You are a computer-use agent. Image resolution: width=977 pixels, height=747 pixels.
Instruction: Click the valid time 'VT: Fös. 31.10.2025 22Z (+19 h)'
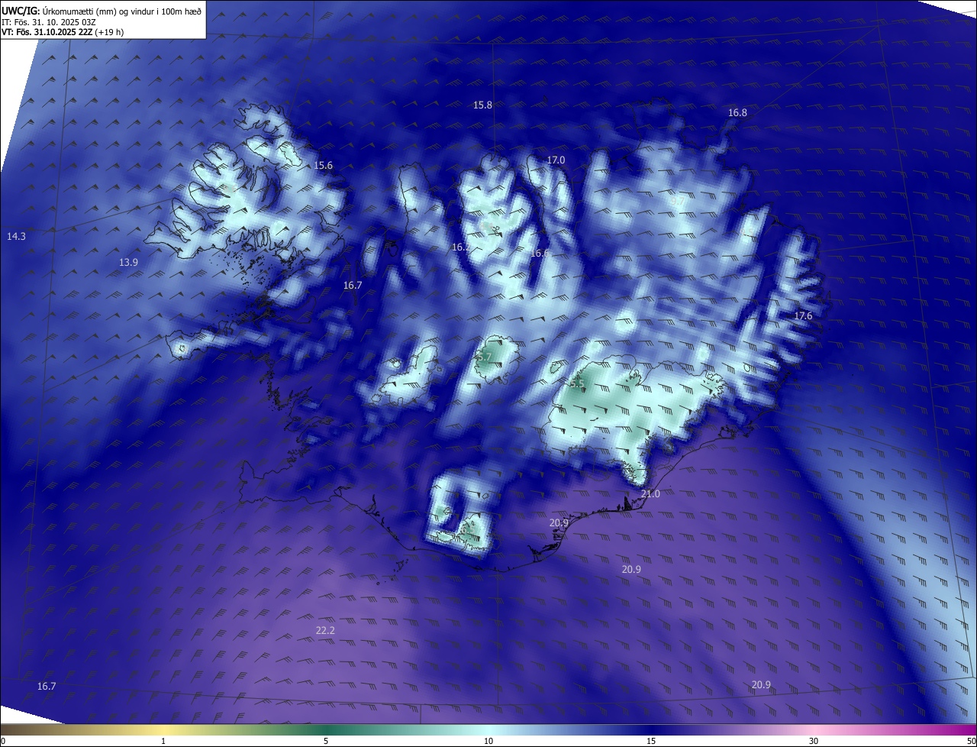(63, 32)
